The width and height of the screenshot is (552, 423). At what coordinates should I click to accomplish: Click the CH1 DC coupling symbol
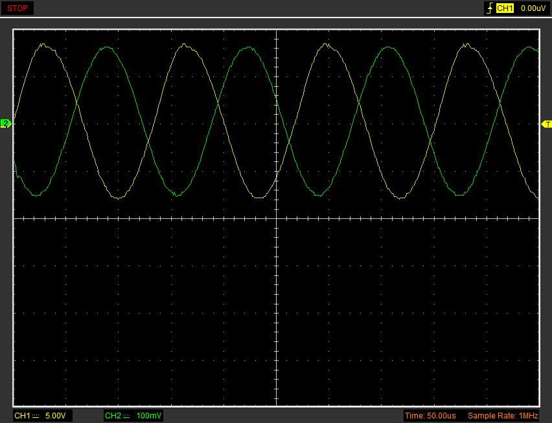36,415
